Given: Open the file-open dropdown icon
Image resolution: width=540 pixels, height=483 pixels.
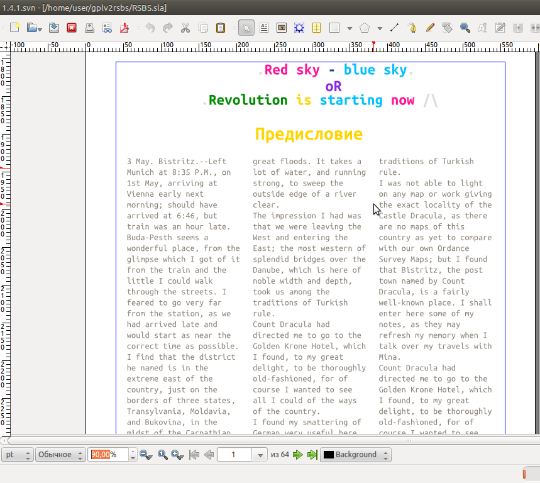Looking at the screenshot, I should (x=34, y=28).
